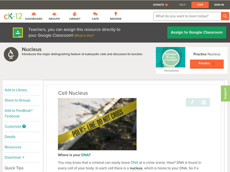Click the 'Nucleus' page title

point(32,49)
